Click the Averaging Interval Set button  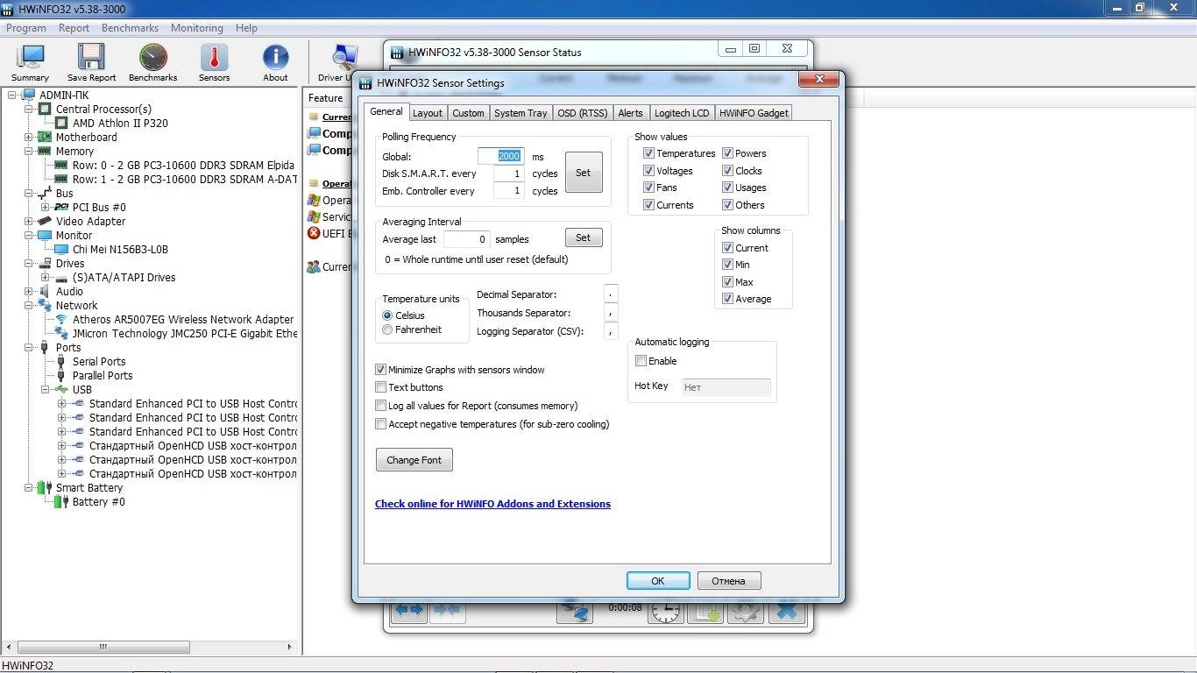click(x=584, y=237)
